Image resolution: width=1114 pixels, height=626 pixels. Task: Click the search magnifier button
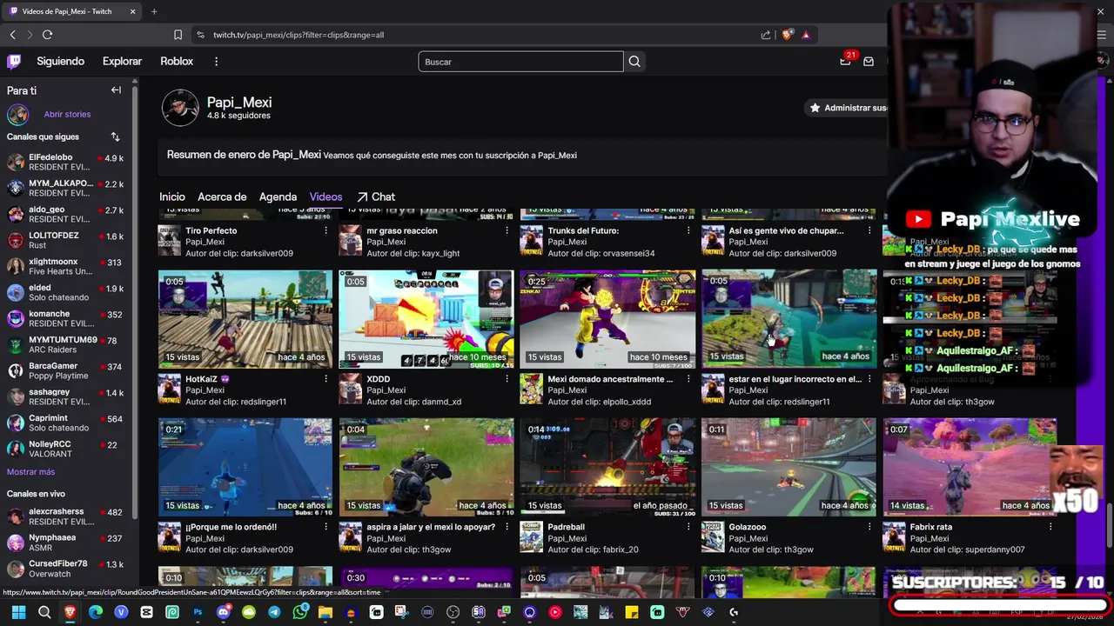(x=634, y=62)
